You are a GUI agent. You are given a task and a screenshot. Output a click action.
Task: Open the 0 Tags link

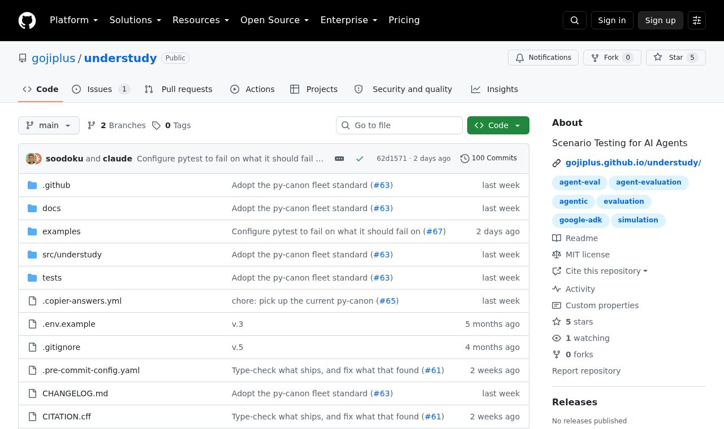(x=171, y=125)
